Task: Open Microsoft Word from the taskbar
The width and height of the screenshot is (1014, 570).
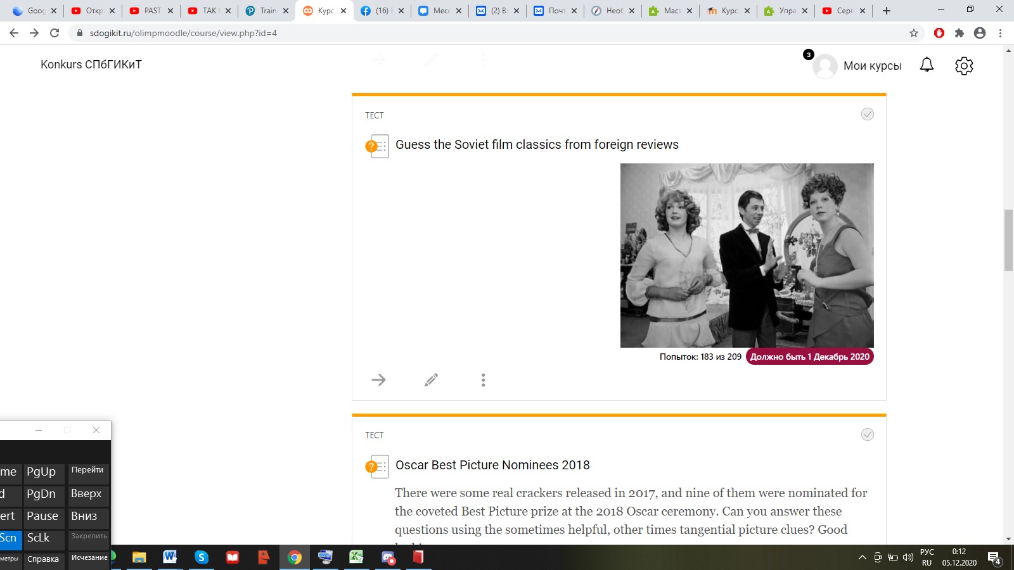Action: coord(170,557)
